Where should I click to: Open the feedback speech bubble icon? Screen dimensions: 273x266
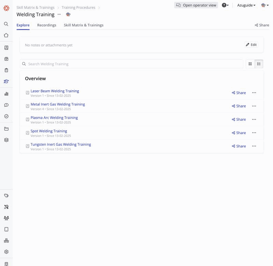pos(6,105)
